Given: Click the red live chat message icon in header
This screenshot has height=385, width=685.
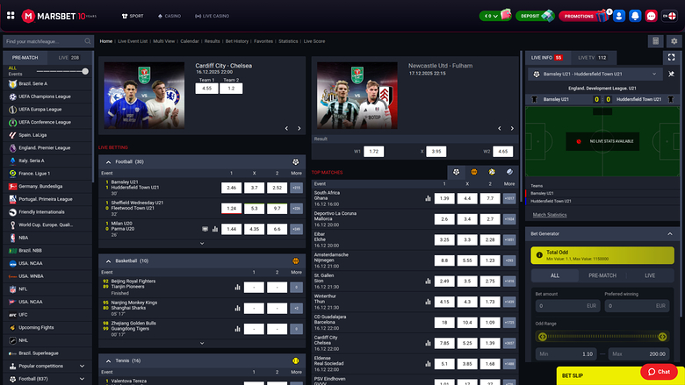Looking at the screenshot, I should pyautogui.click(x=651, y=16).
